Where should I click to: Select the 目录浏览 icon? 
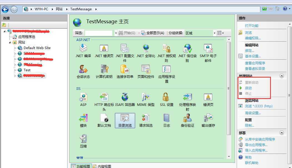click(x=125, y=120)
